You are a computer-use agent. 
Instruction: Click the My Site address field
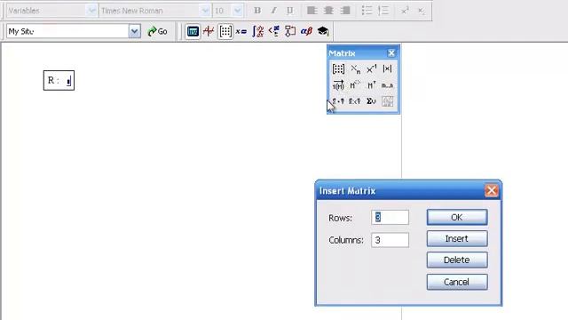[67, 32]
